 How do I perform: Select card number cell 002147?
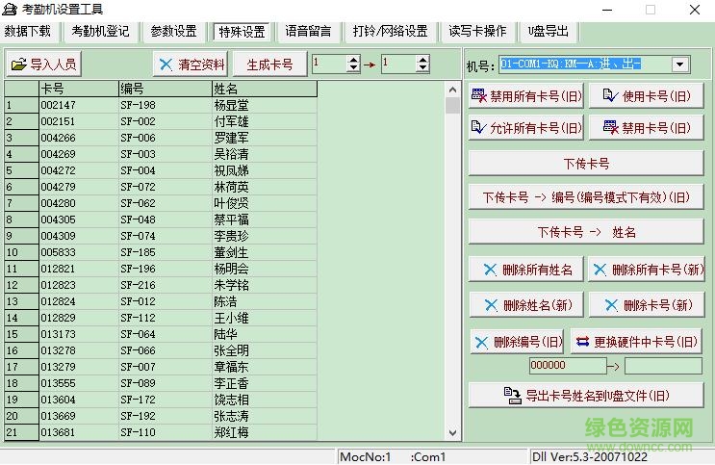(79, 105)
